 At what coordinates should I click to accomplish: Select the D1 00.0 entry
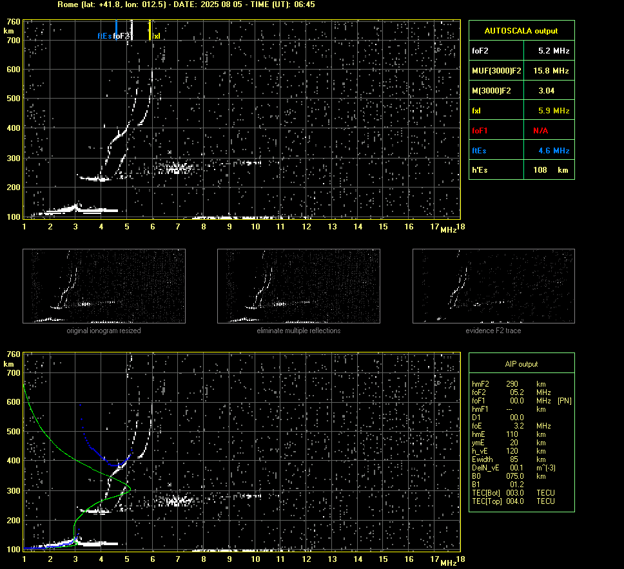498,418
